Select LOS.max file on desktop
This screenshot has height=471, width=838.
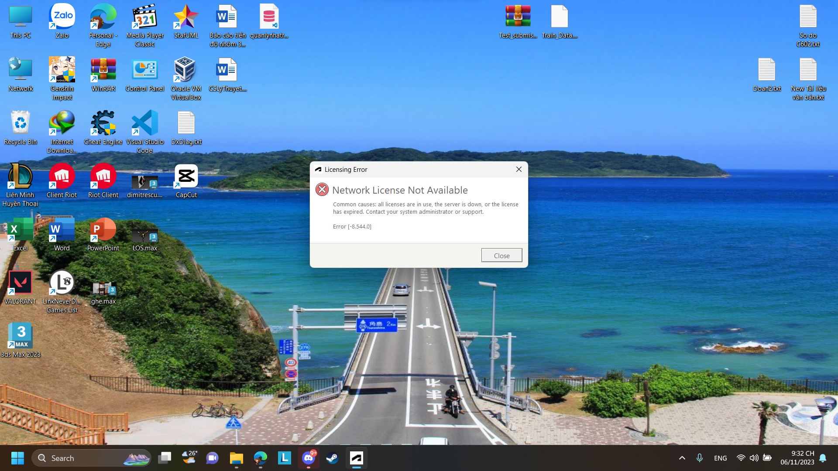144,235
